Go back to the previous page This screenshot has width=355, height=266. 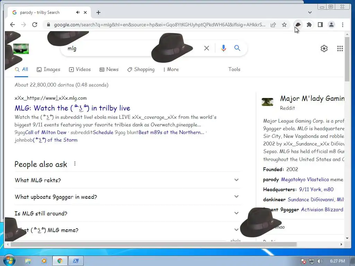click(x=12, y=25)
